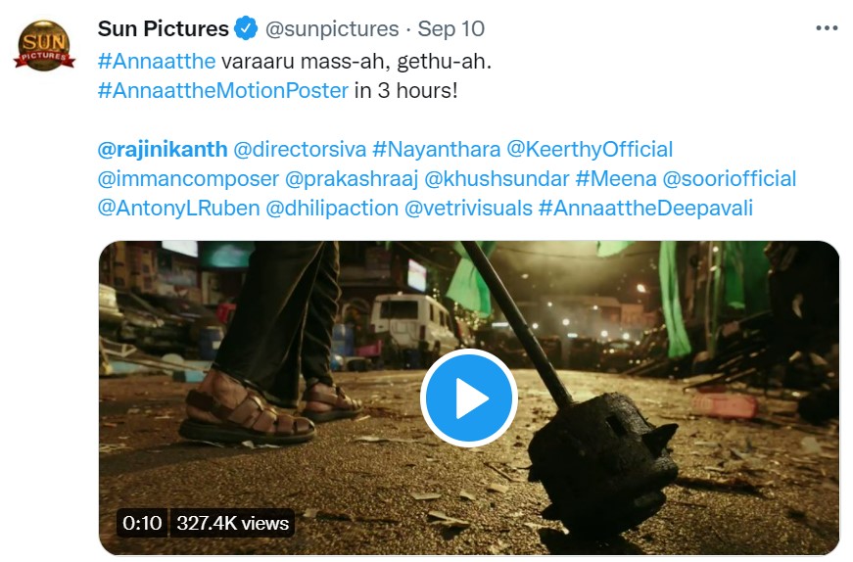Open the @khushsundar mention
853x562 pixels.
click(496, 179)
